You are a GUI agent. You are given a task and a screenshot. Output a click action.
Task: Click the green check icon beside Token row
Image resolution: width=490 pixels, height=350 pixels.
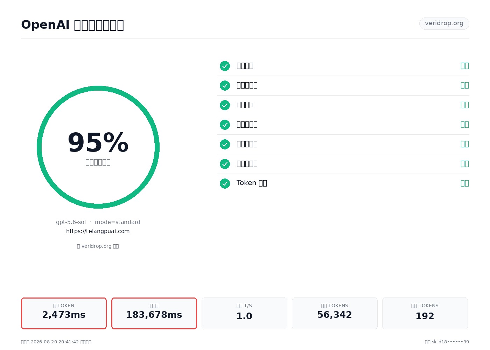225,183
